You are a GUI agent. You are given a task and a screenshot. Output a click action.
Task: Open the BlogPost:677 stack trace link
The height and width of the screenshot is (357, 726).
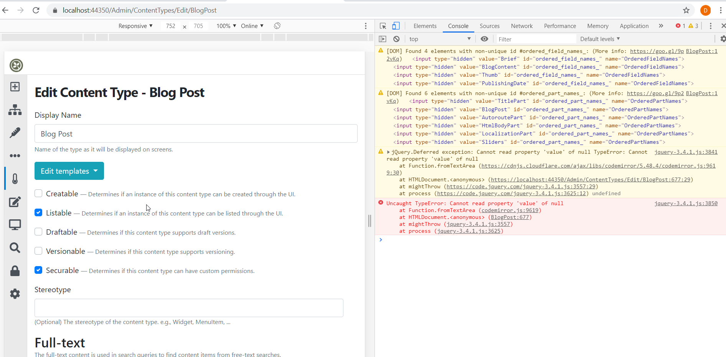[510, 217]
